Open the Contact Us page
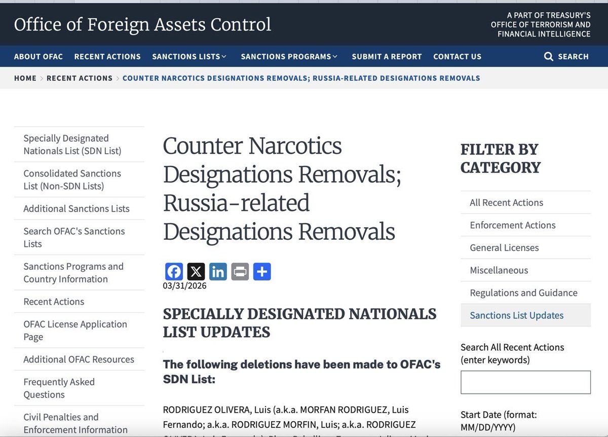The width and height of the screenshot is (608, 437). click(457, 56)
